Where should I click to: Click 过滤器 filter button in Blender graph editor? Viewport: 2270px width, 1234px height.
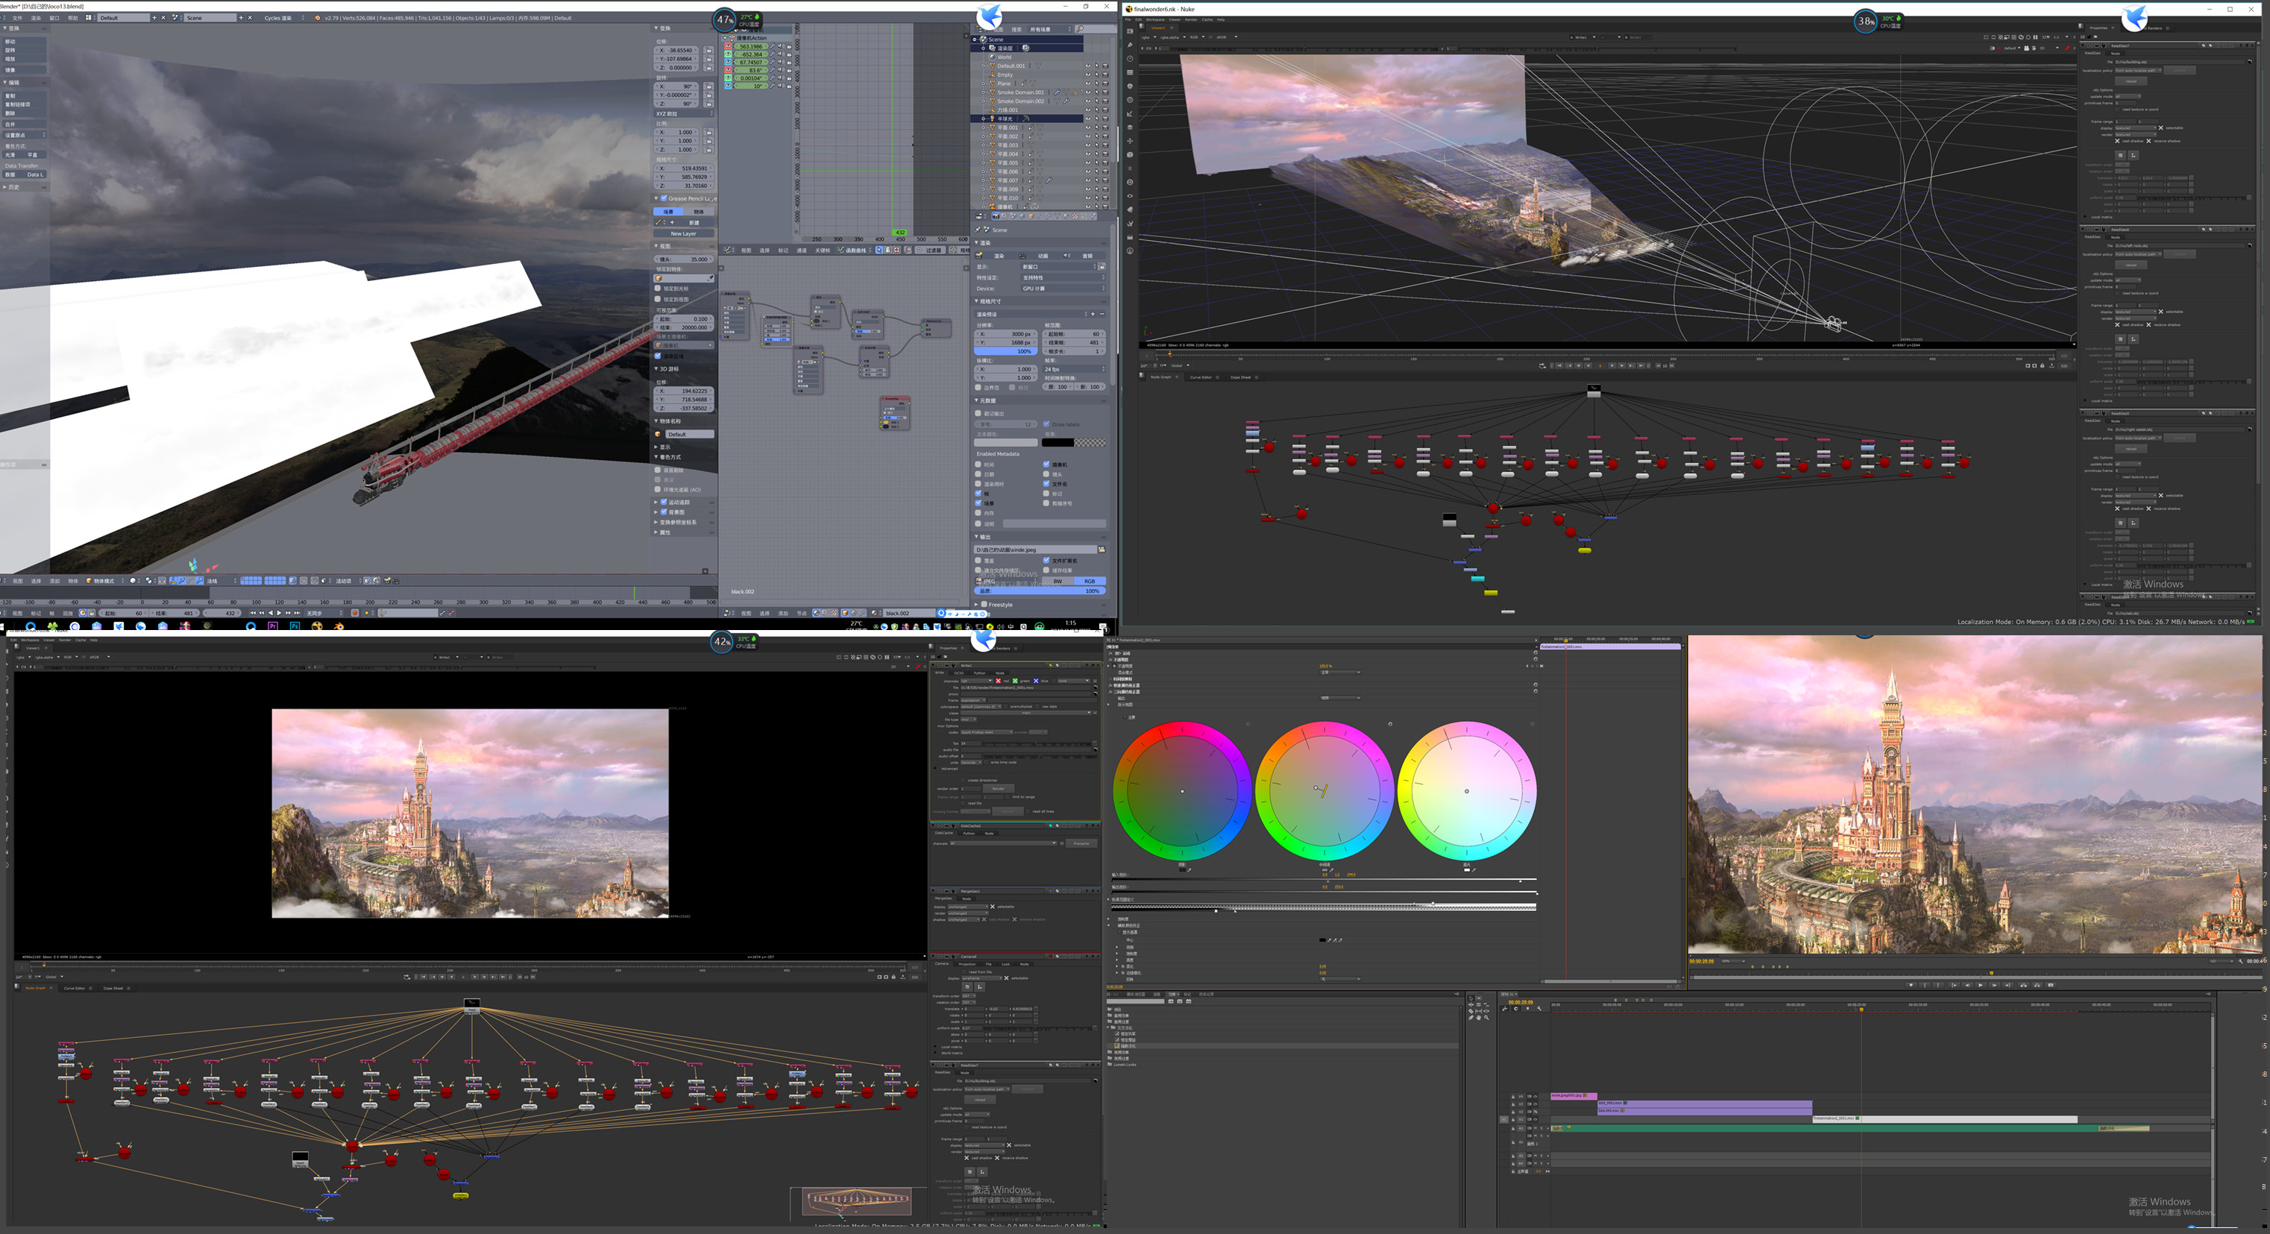point(931,250)
